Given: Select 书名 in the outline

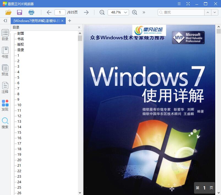Looking at the screenshot, I should coord(21,39).
